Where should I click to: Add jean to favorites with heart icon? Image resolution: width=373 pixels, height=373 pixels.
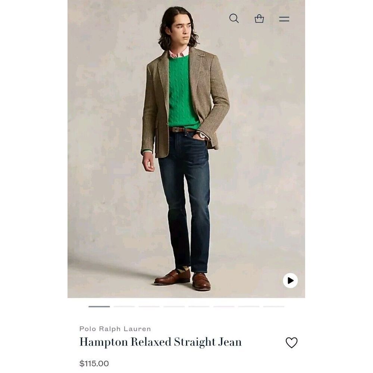click(291, 342)
